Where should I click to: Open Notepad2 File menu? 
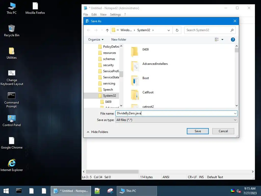coord(86,15)
